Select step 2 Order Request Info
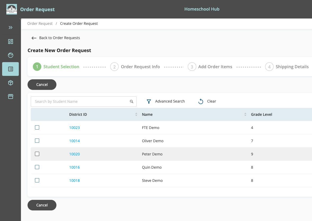This screenshot has height=221, width=312. pos(135,67)
